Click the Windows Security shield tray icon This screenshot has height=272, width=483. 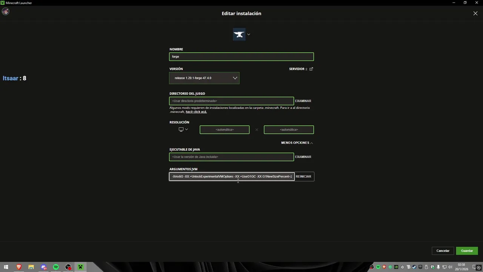tap(432, 267)
